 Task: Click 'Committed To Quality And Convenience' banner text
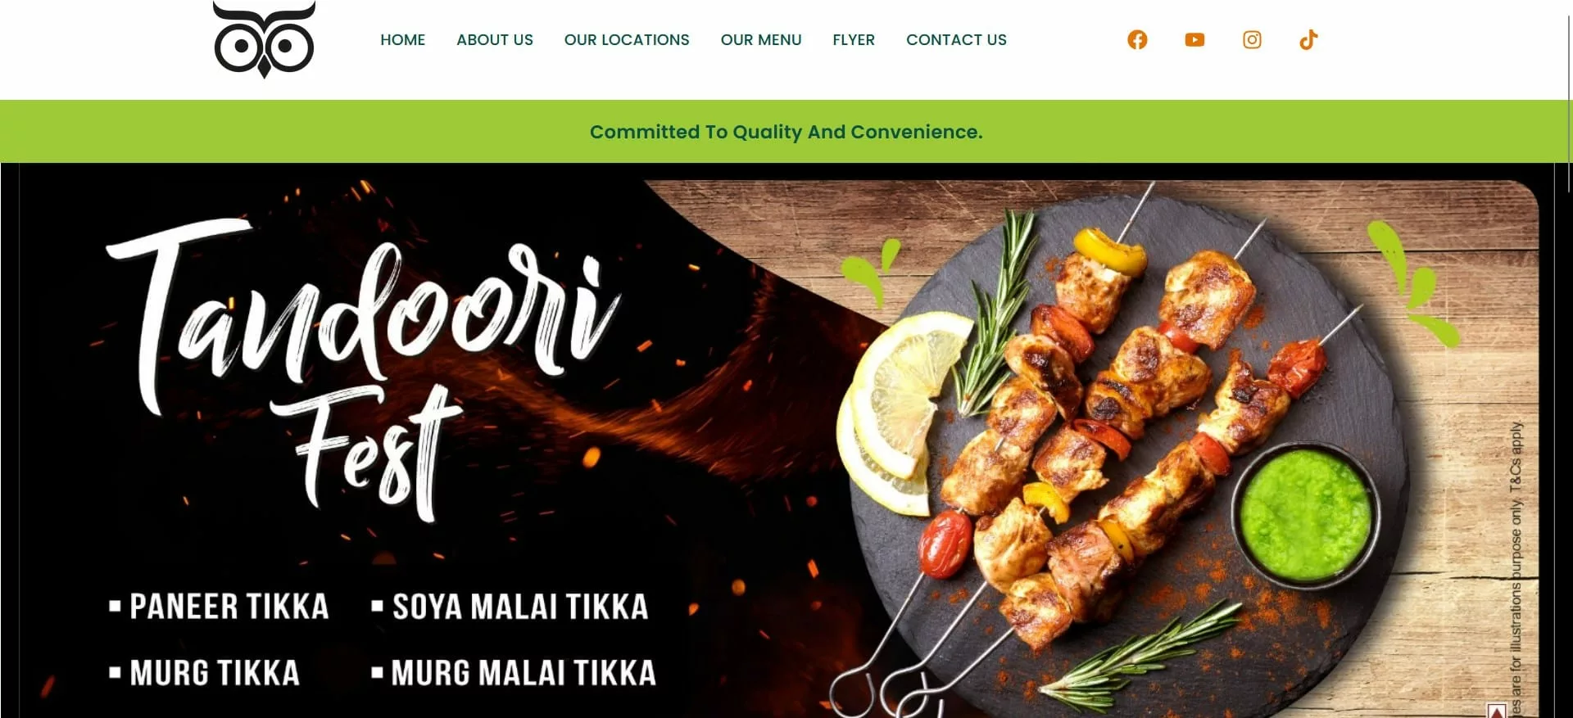click(x=786, y=132)
